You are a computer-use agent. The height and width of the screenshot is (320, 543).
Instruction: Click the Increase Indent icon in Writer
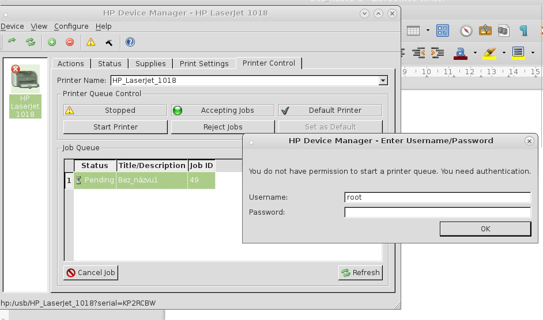click(438, 52)
